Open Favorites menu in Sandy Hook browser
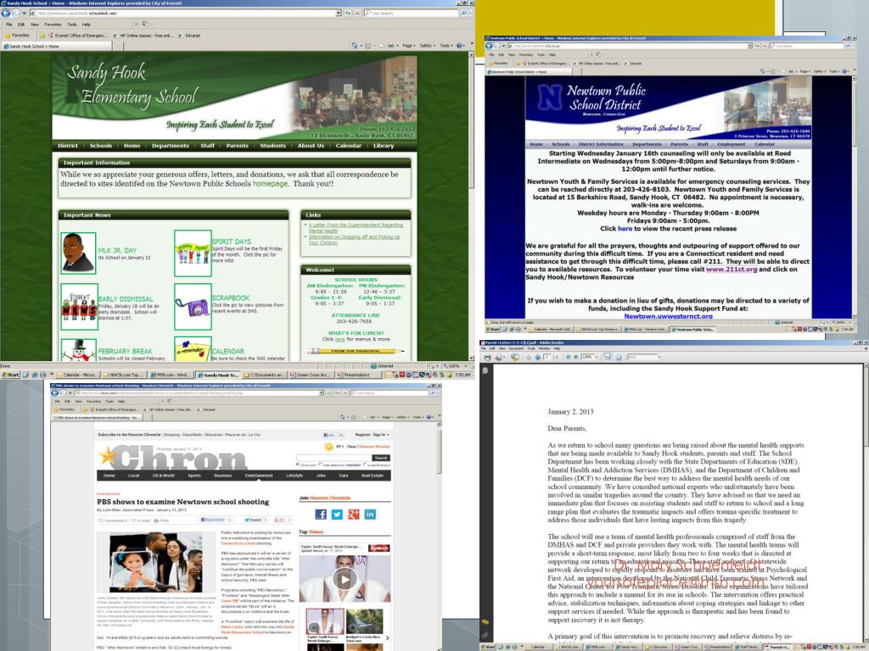 [x=53, y=25]
